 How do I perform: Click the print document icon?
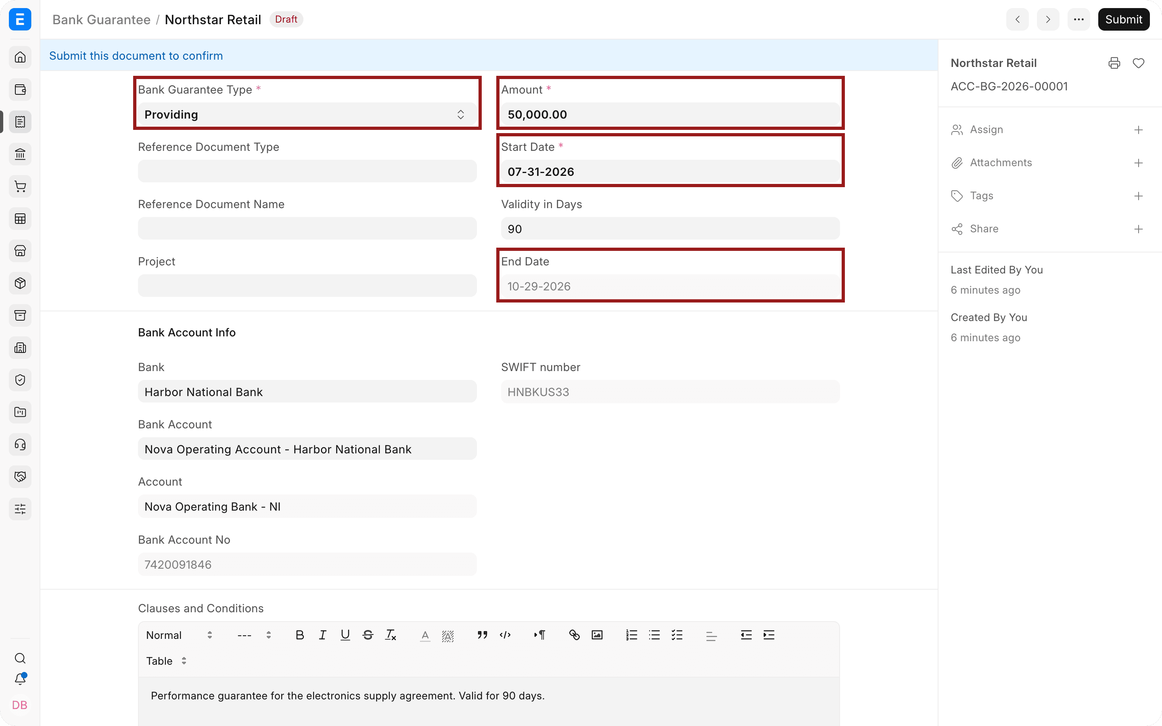(x=1114, y=63)
